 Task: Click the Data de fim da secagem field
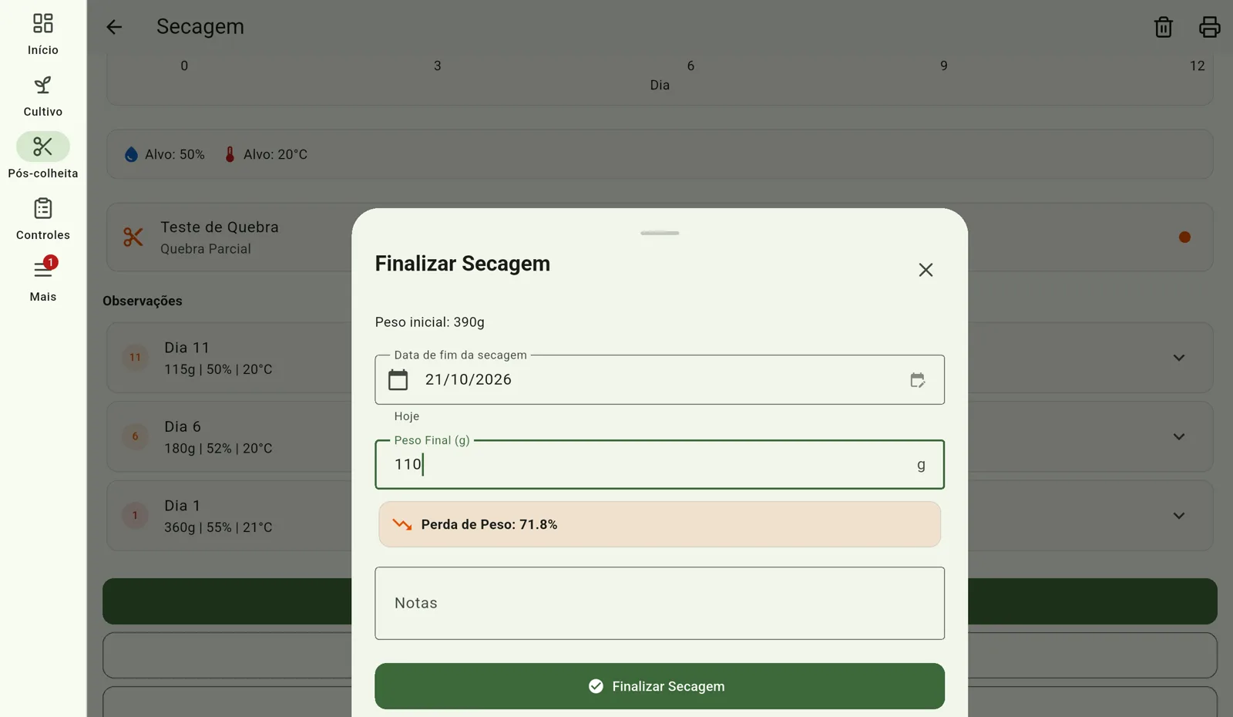pyautogui.click(x=660, y=379)
